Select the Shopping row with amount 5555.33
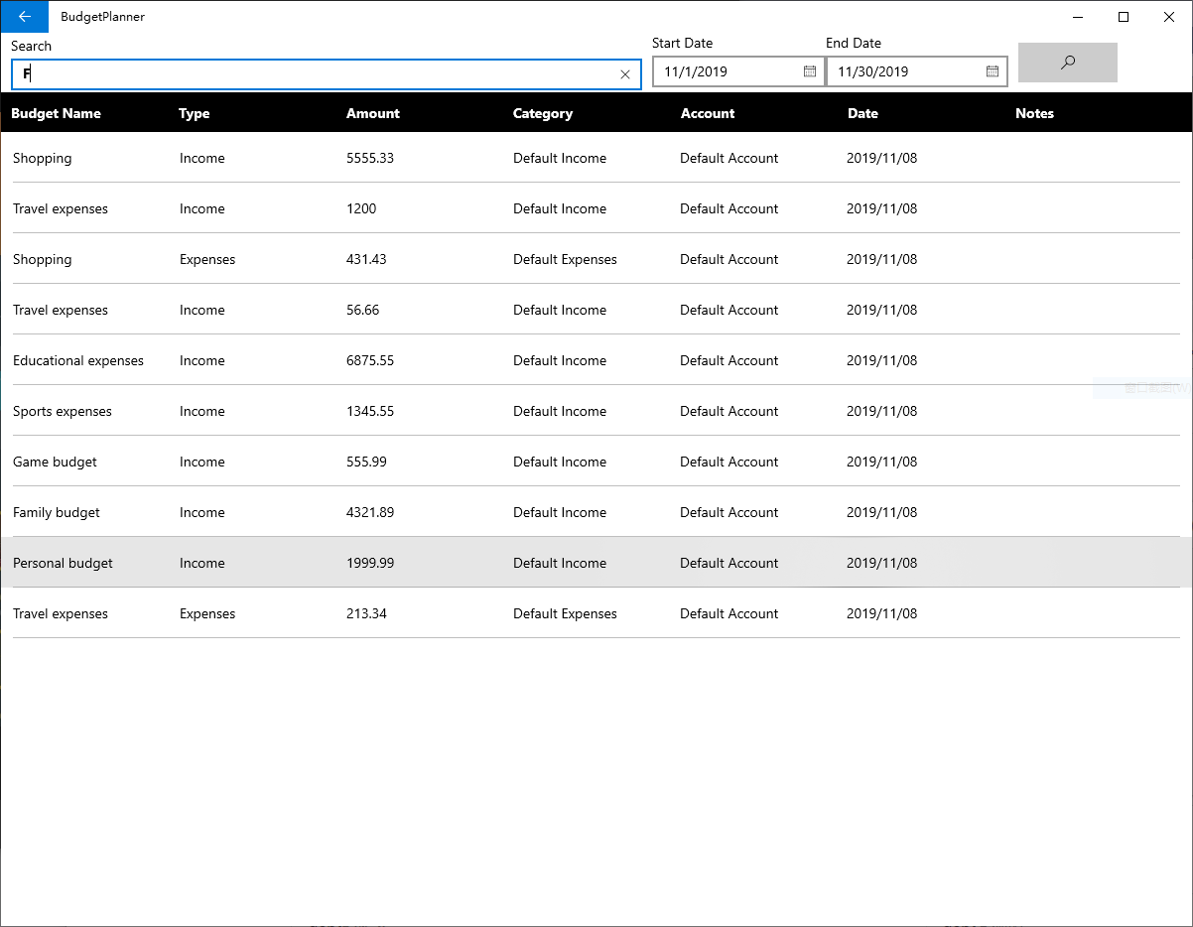The width and height of the screenshot is (1193, 927). 596,158
